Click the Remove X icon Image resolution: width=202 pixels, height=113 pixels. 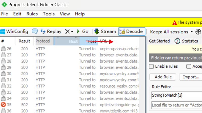point(67,32)
